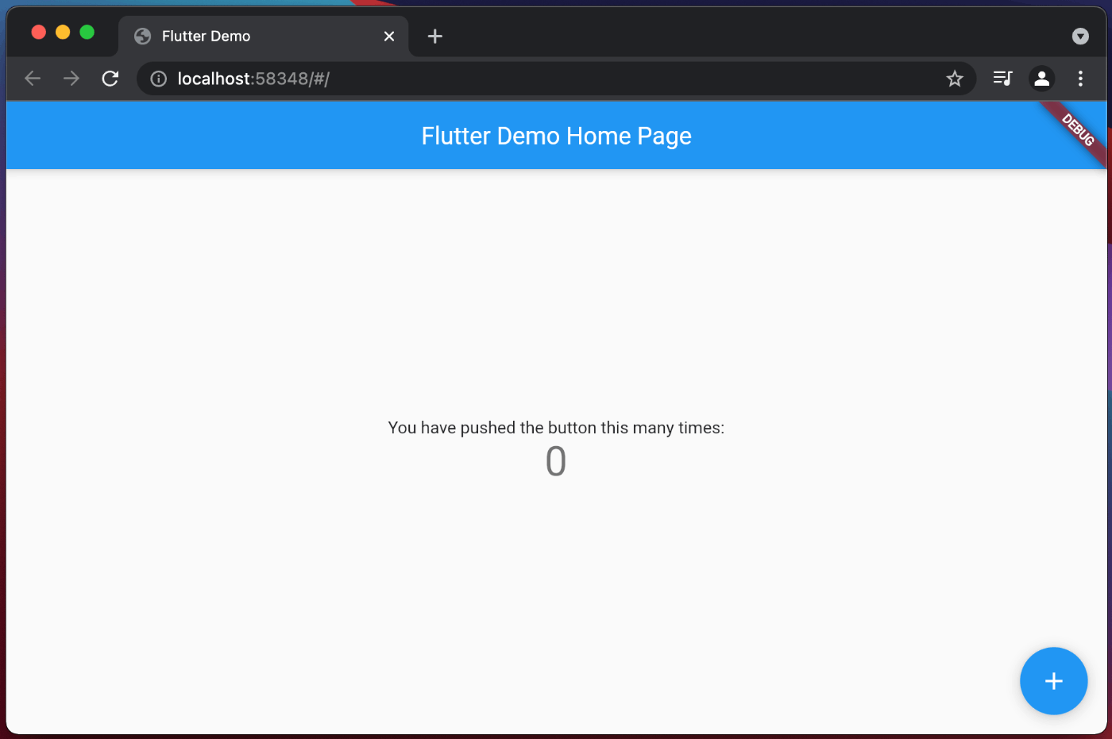Open the Chrome profile avatar
This screenshot has width=1112, height=739.
pyautogui.click(x=1041, y=78)
